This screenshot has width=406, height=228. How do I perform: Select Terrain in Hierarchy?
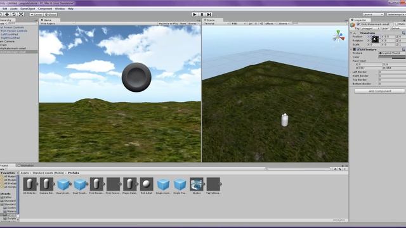click(4, 45)
